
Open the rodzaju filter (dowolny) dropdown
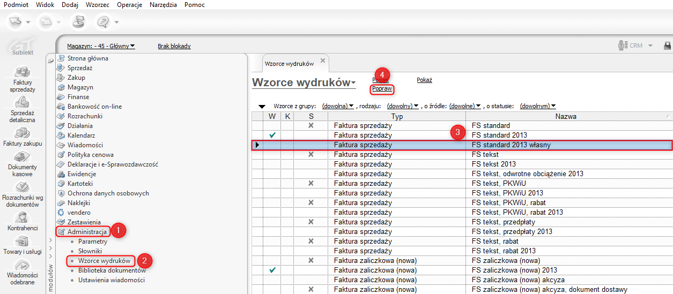403,106
